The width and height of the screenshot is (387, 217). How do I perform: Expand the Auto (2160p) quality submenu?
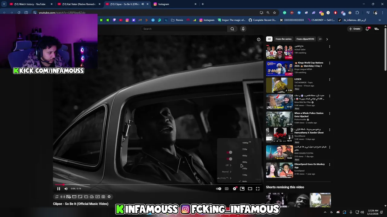pyautogui.click(x=224, y=178)
